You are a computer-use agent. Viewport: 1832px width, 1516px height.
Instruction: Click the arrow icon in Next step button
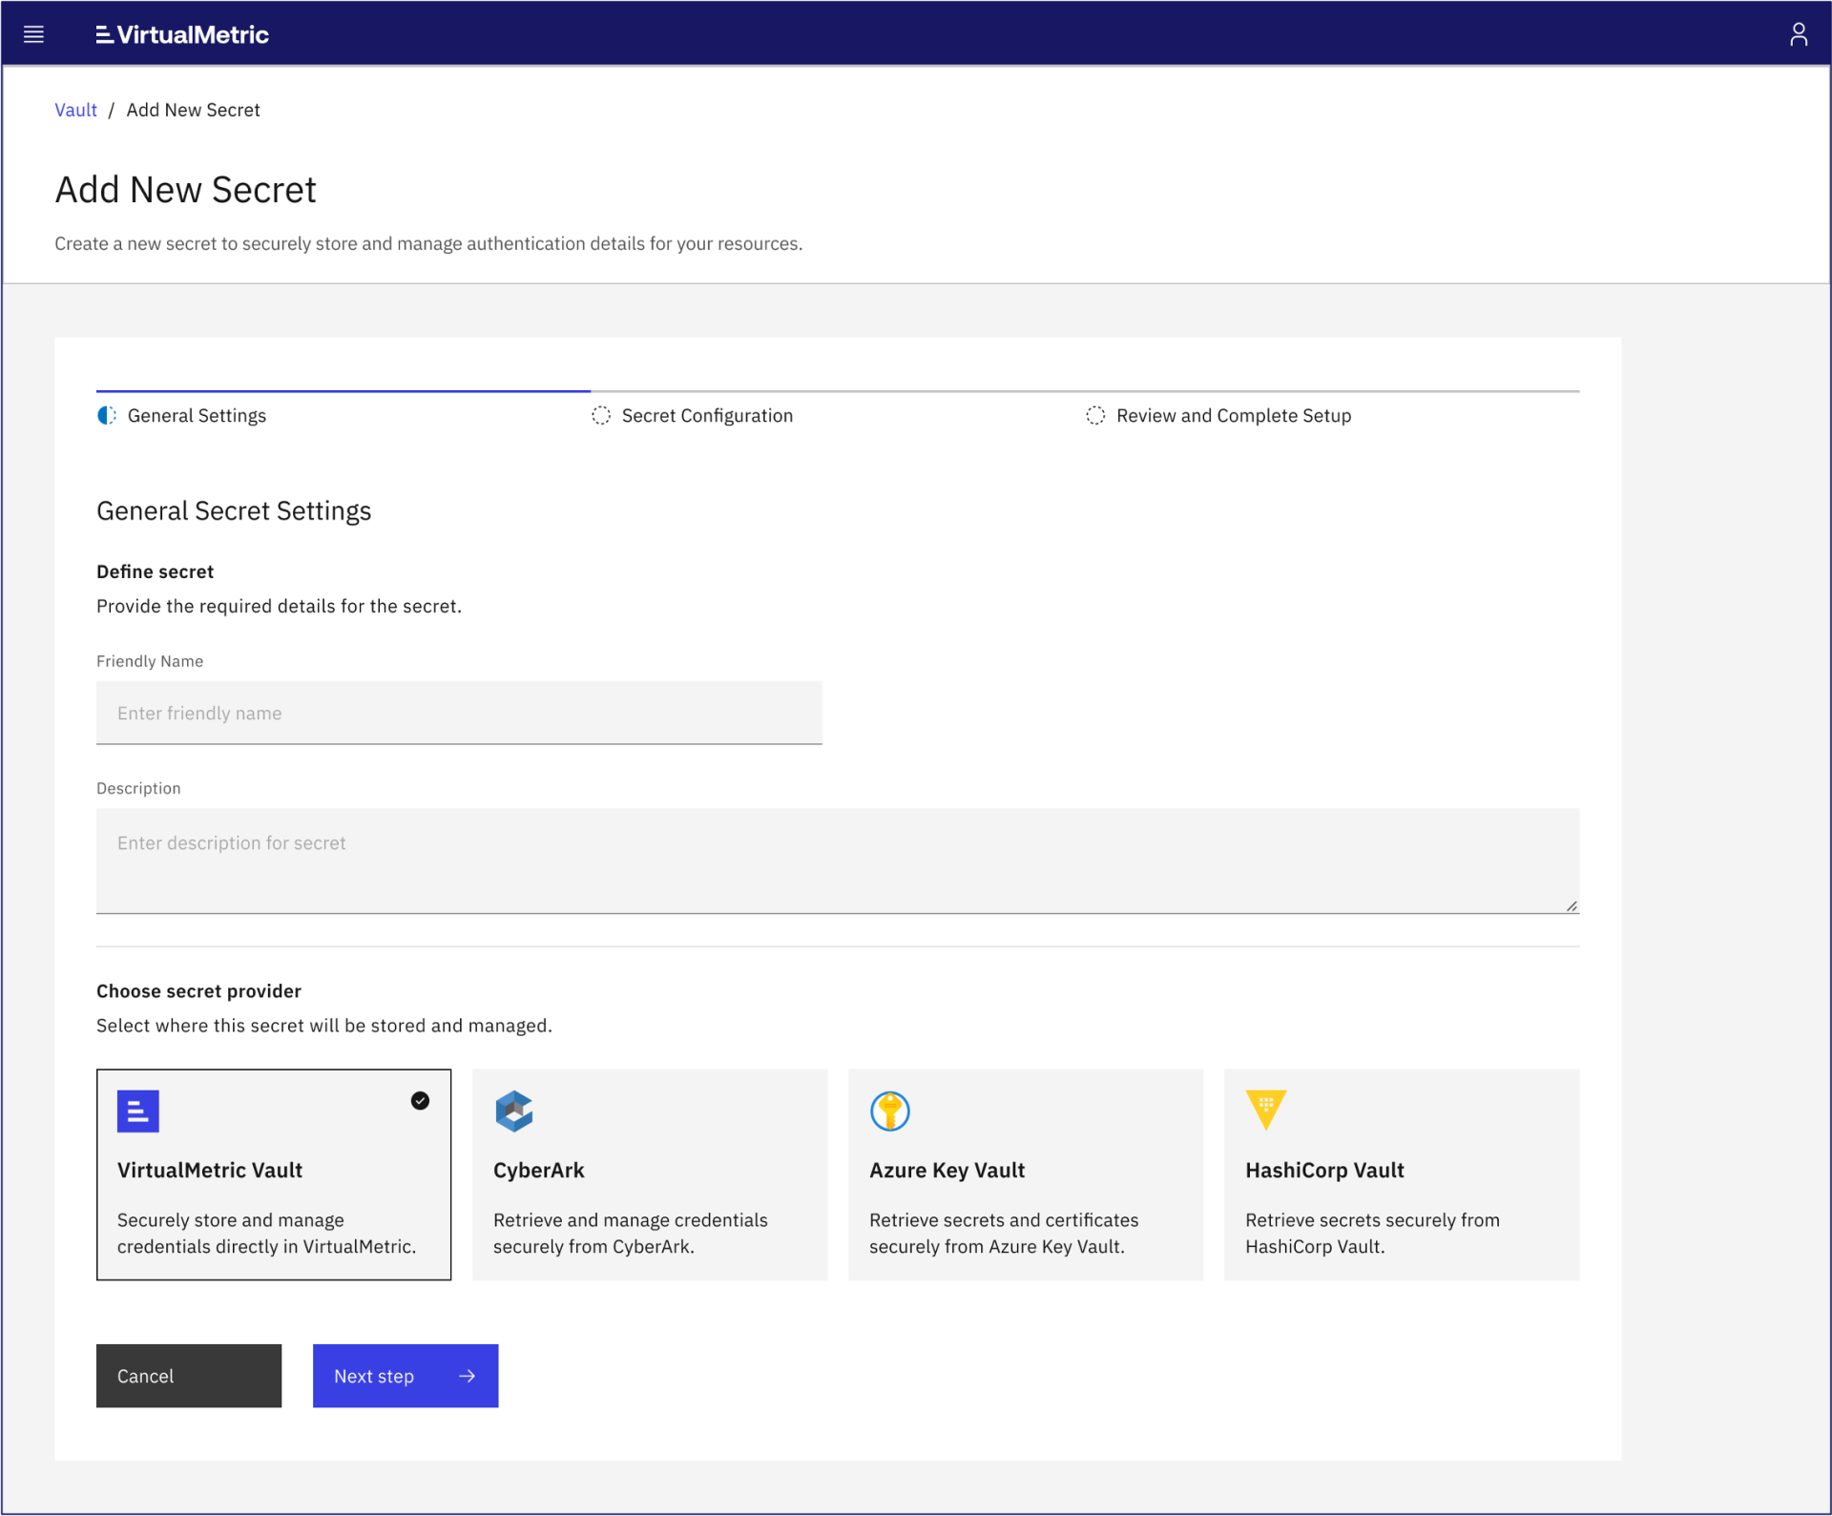point(467,1375)
